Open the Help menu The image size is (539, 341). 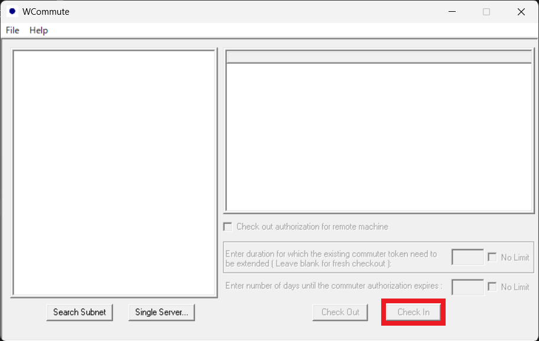[38, 31]
